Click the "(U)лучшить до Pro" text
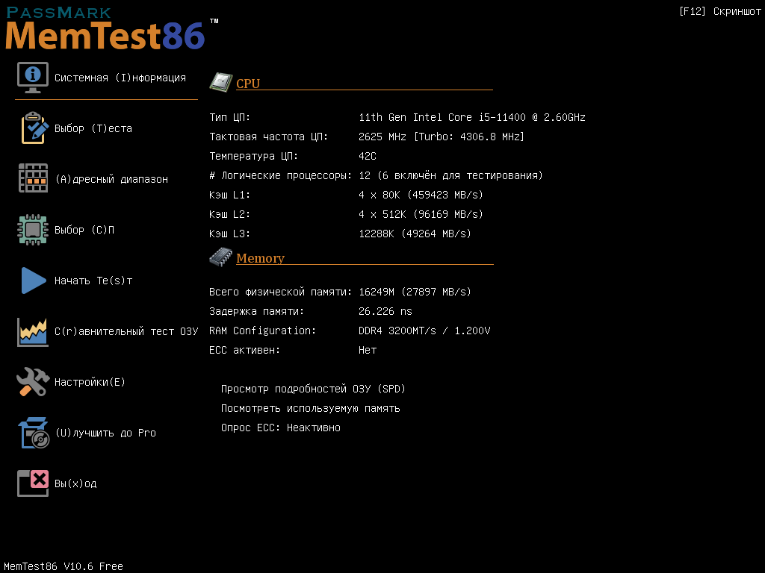This screenshot has width=765, height=573. click(105, 433)
